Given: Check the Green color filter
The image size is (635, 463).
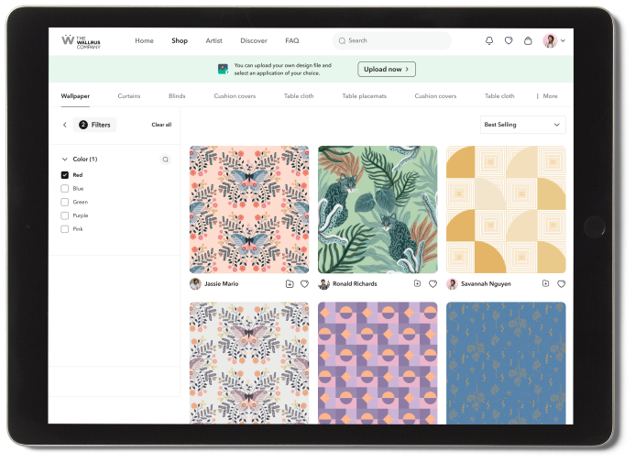Looking at the screenshot, I should (x=65, y=202).
